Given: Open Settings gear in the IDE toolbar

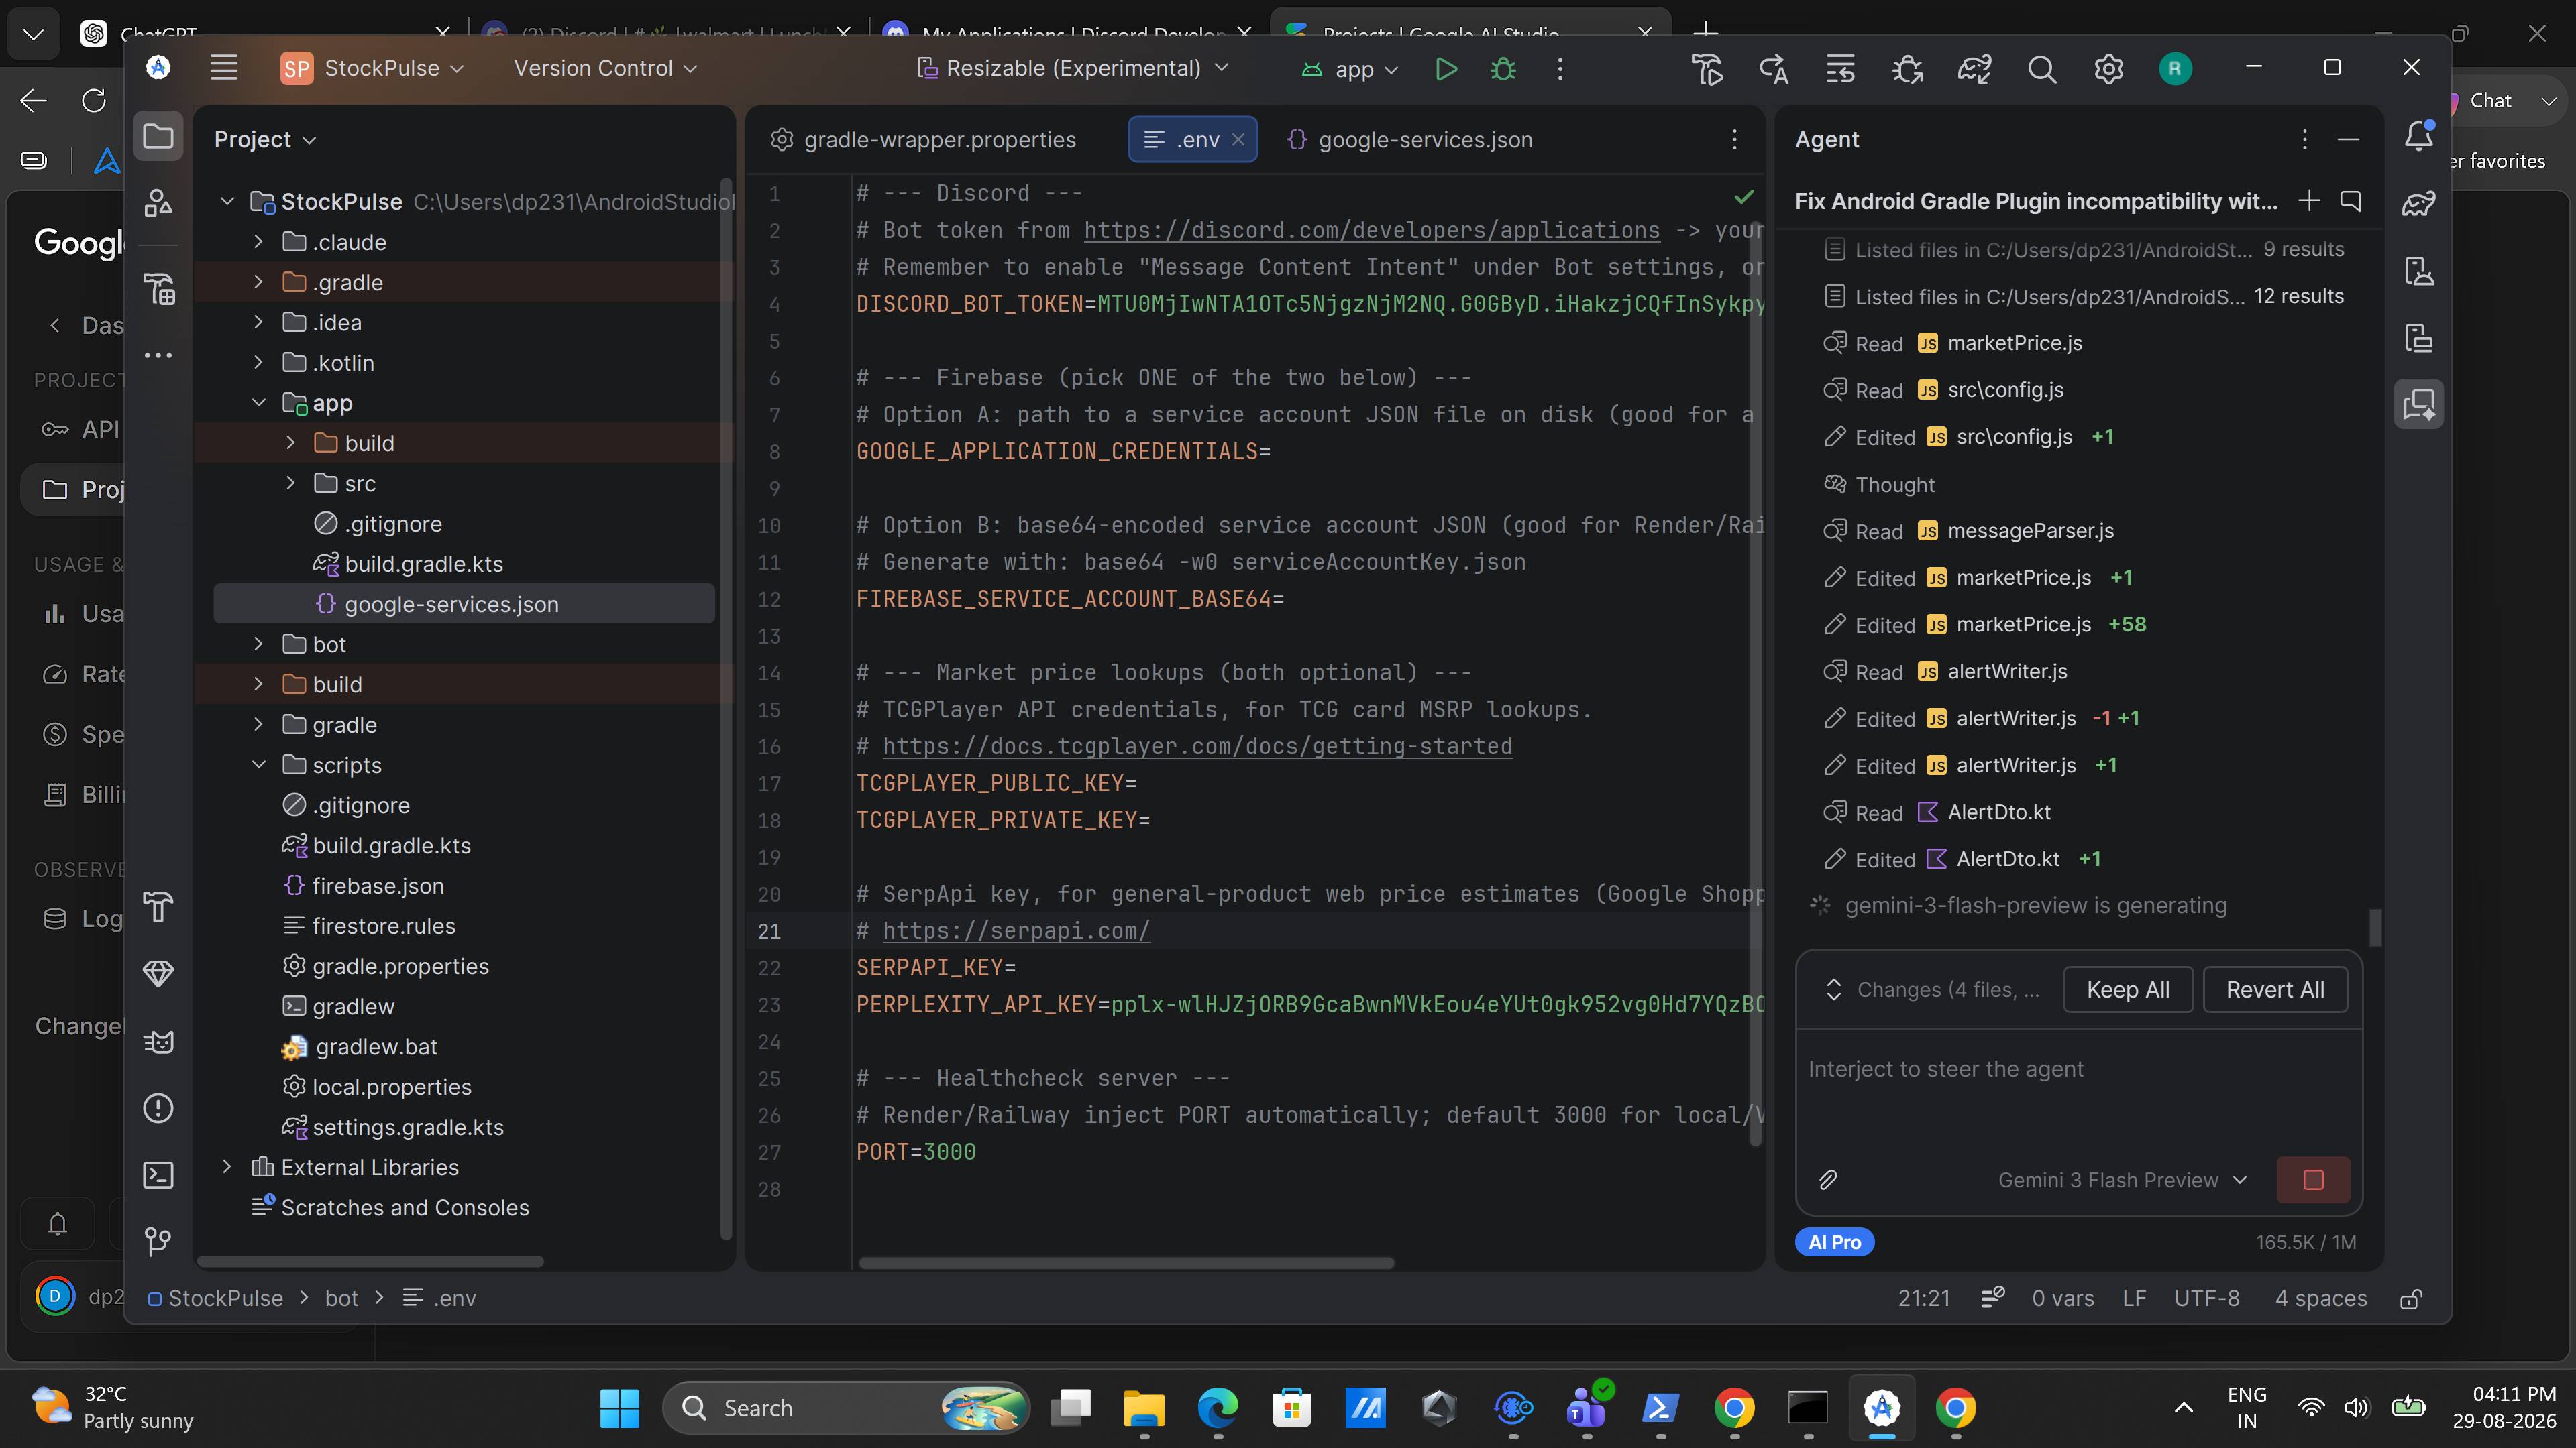Looking at the screenshot, I should (2108, 69).
